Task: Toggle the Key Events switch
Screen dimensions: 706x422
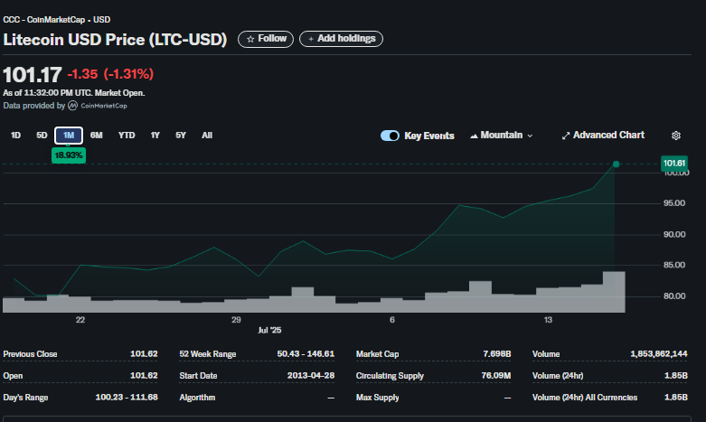Action: pos(390,136)
